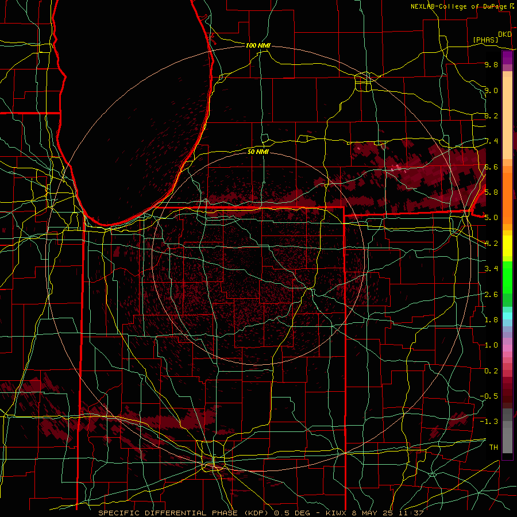Click the yellow segment of color bar
This screenshot has height=517, width=517.
click(507, 246)
